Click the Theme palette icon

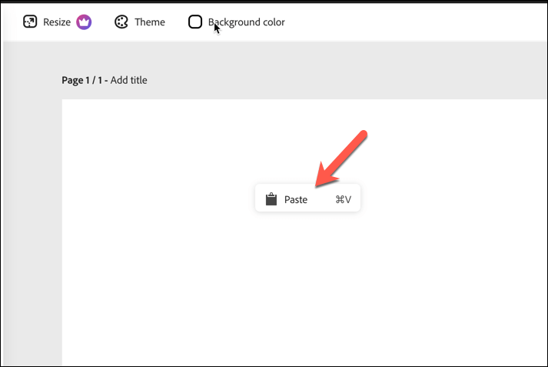click(121, 22)
